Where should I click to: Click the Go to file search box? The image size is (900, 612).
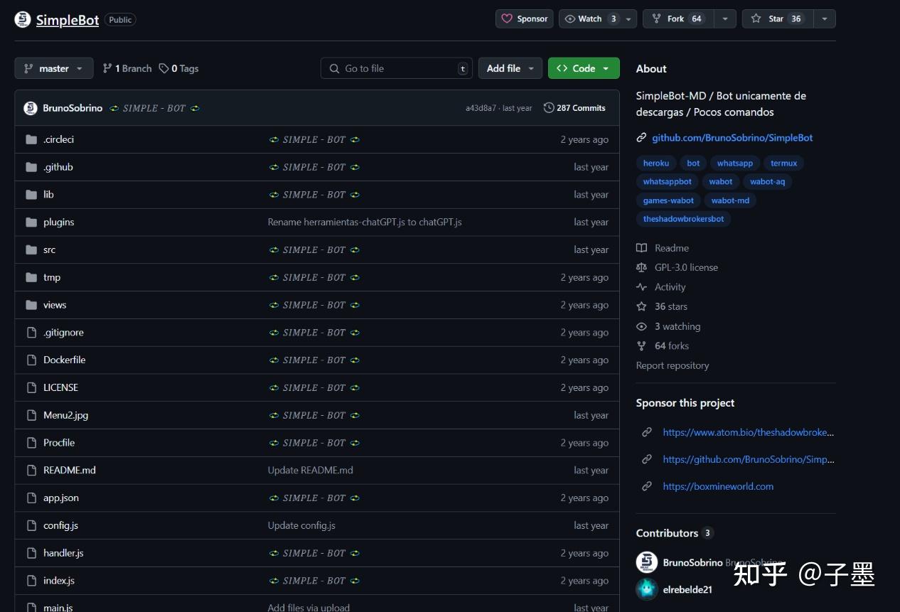(x=396, y=68)
